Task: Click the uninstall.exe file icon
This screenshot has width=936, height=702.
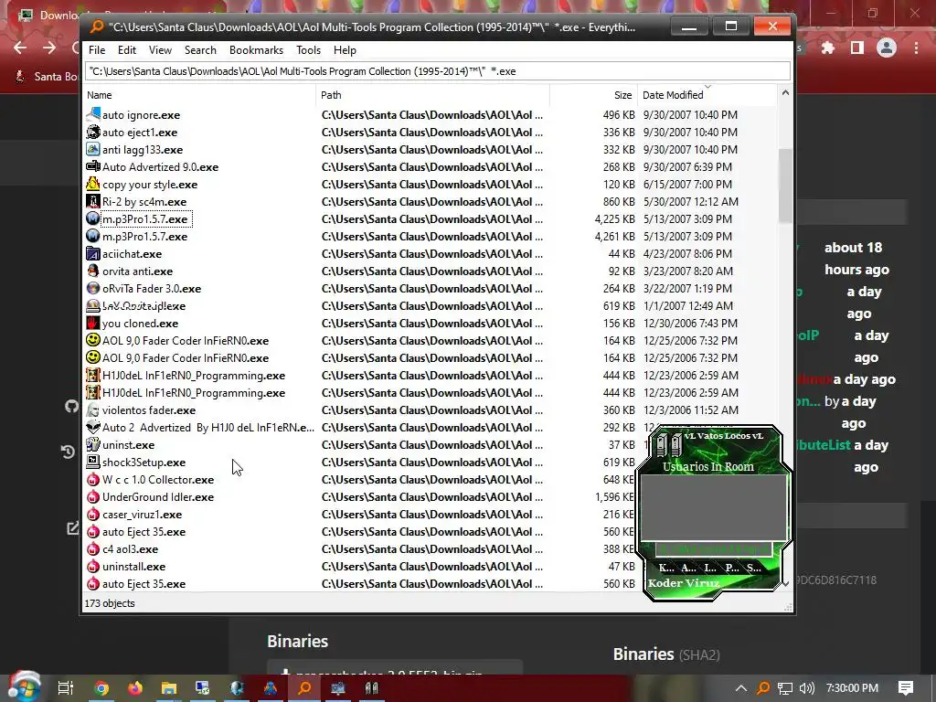Action: (x=93, y=566)
